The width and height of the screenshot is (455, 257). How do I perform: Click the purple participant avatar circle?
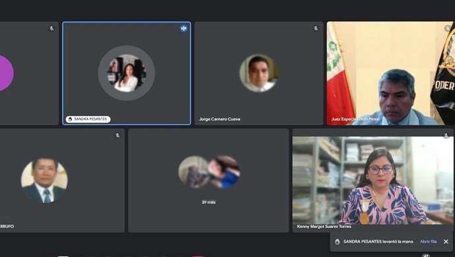click(x=7, y=72)
